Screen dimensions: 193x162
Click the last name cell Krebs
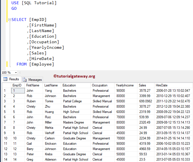pyautogui.click(x=52, y=154)
